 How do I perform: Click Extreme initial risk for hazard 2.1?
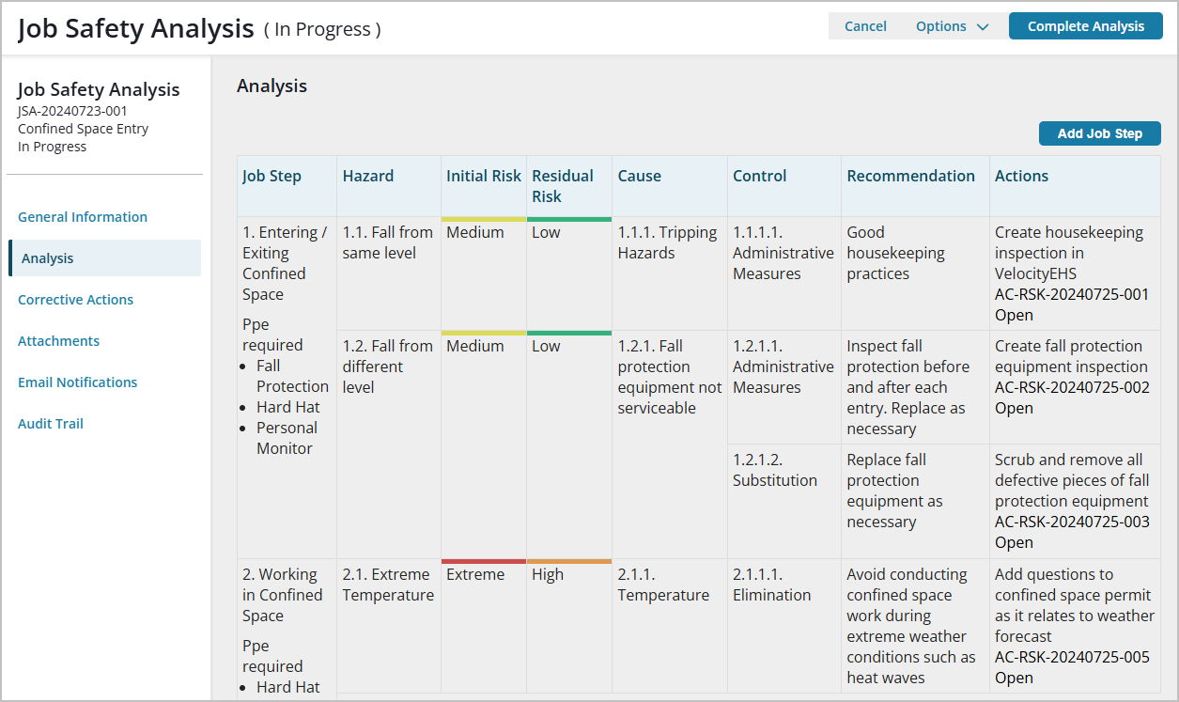(x=475, y=574)
